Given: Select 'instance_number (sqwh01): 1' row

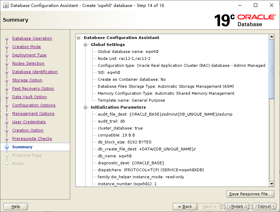Looking at the screenshot, I should (127, 184).
